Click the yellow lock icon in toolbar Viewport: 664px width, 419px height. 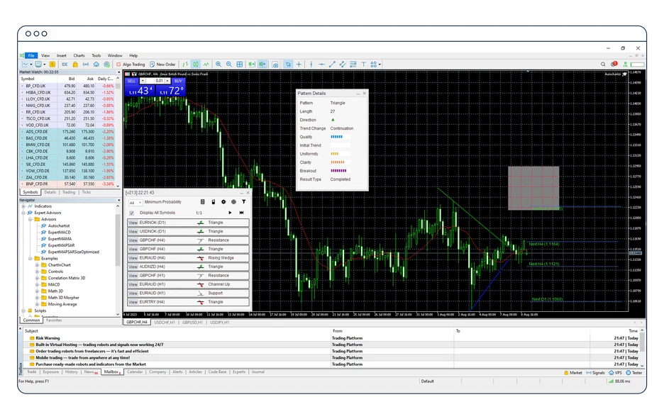point(75,65)
